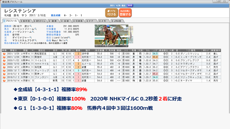The height and width of the screenshot is (129, 230).
Task: Click next arrow on horse photo
Action: [x=126, y=46]
